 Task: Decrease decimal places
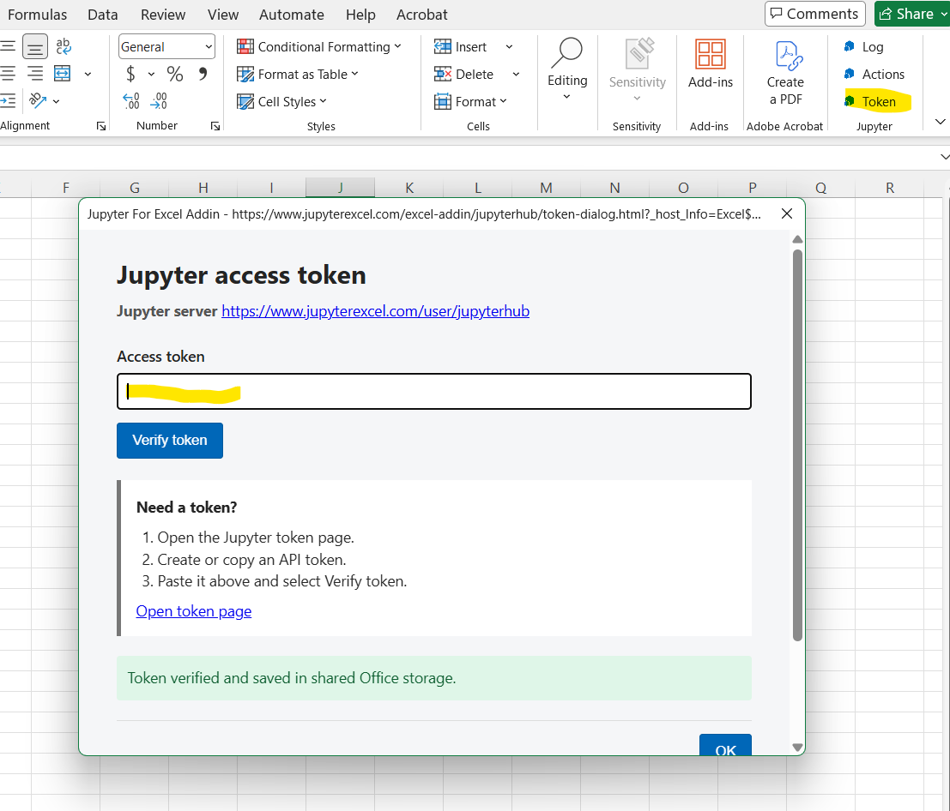tap(159, 100)
